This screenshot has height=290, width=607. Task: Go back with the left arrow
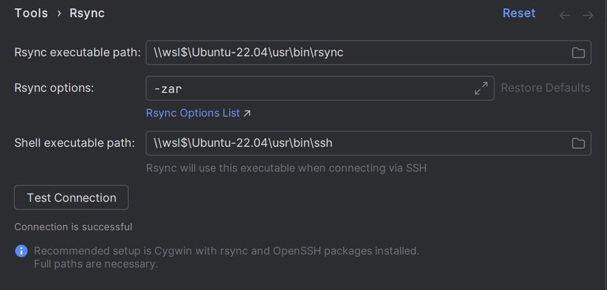pos(565,15)
